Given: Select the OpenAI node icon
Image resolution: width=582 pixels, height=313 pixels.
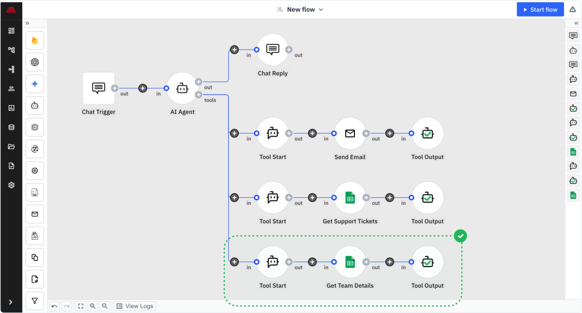Looking at the screenshot, I should click(35, 62).
